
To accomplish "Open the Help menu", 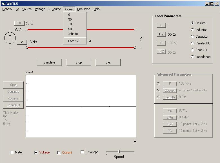I will click(x=97, y=9).
